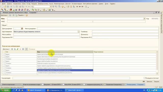The height and width of the screenshot is (92, 163).
Task: Click the Calculator icon in main toolbar
Action: (68, 7)
